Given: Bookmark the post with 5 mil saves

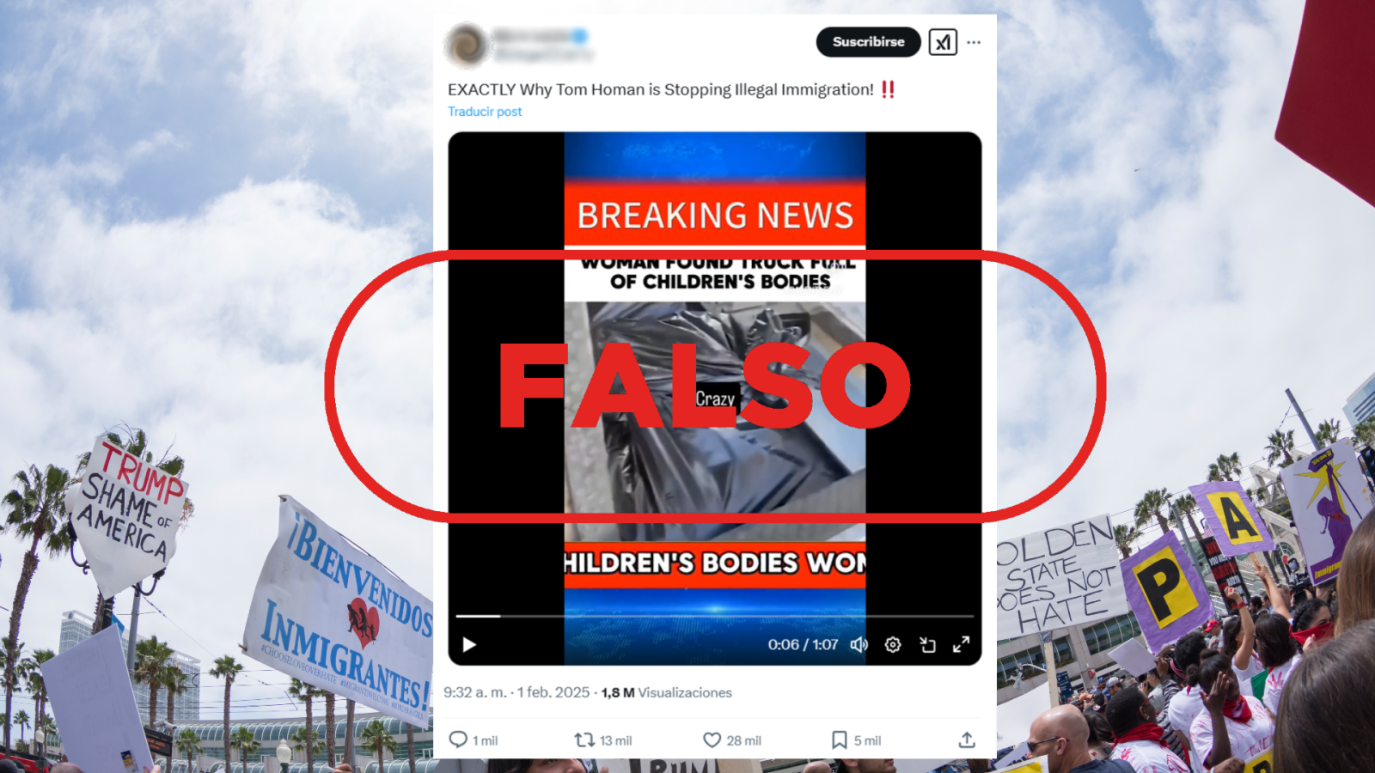Looking at the screenshot, I should pyautogui.click(x=839, y=740).
